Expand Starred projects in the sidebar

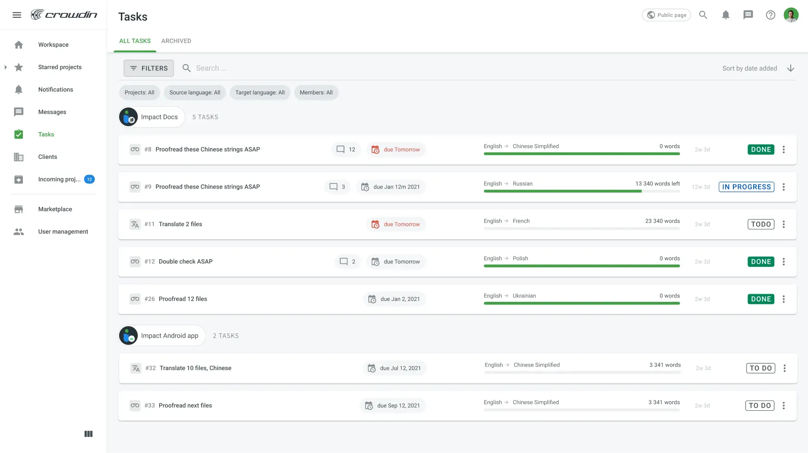[x=6, y=67]
